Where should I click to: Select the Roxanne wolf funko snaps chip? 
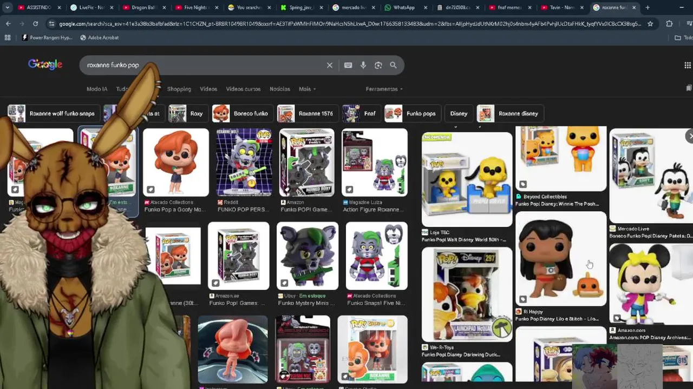[x=53, y=113]
